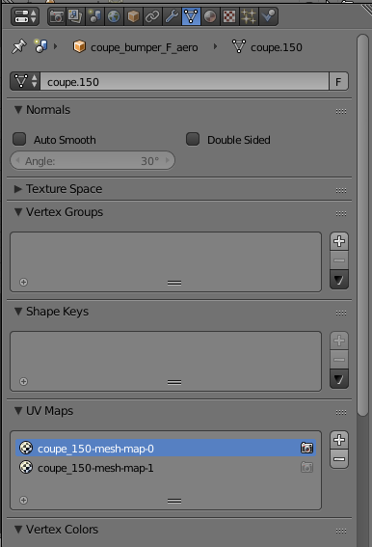This screenshot has width=372, height=547.
Task: Open the Modifiers wrench tab
Action: [x=172, y=16]
